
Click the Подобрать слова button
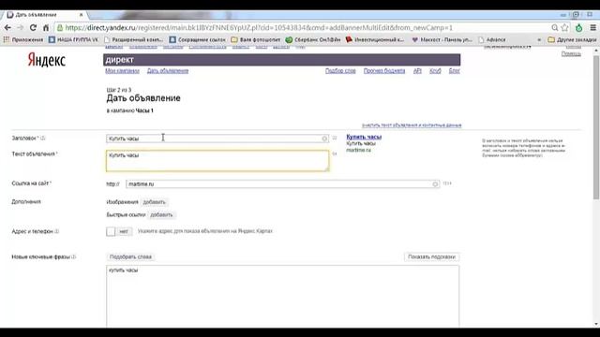130,257
